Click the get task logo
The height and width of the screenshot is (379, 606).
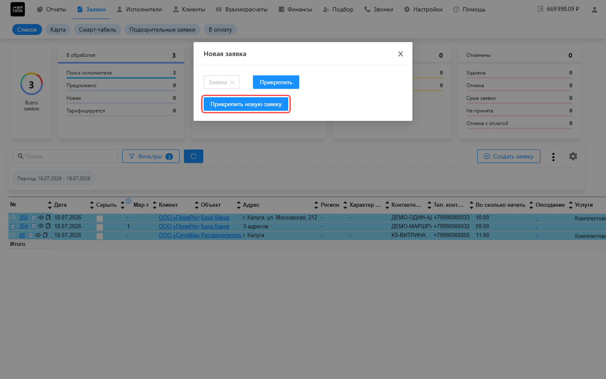(18, 9)
